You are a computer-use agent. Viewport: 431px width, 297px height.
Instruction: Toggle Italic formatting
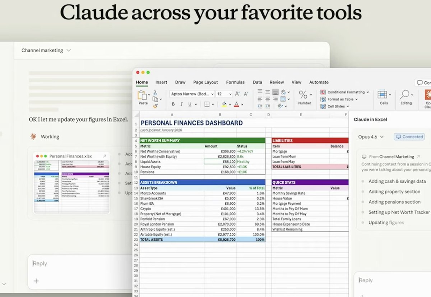181,104
